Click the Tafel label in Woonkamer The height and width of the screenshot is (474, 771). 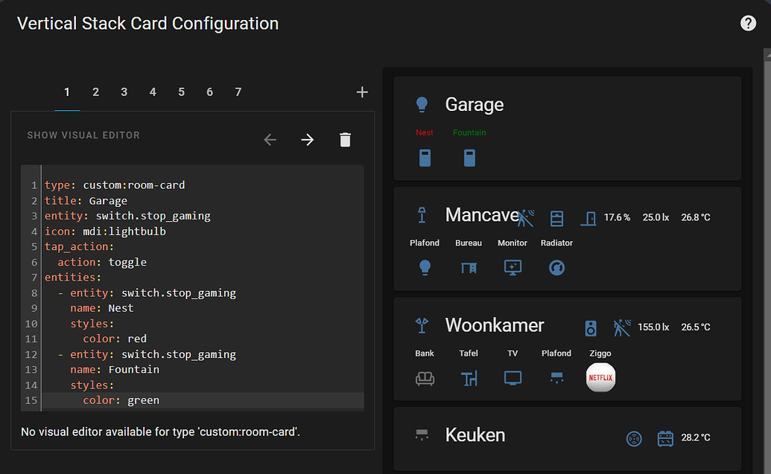469,353
